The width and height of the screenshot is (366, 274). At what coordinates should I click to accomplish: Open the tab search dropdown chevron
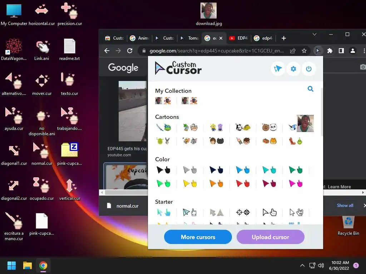pos(315,34)
